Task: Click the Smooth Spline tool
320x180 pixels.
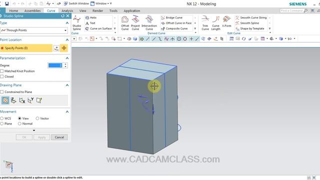Action: 247,23
